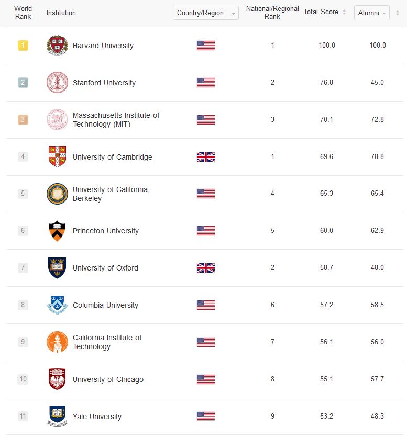
Task: Click the silver rank 2 badge
Action: tap(23, 83)
